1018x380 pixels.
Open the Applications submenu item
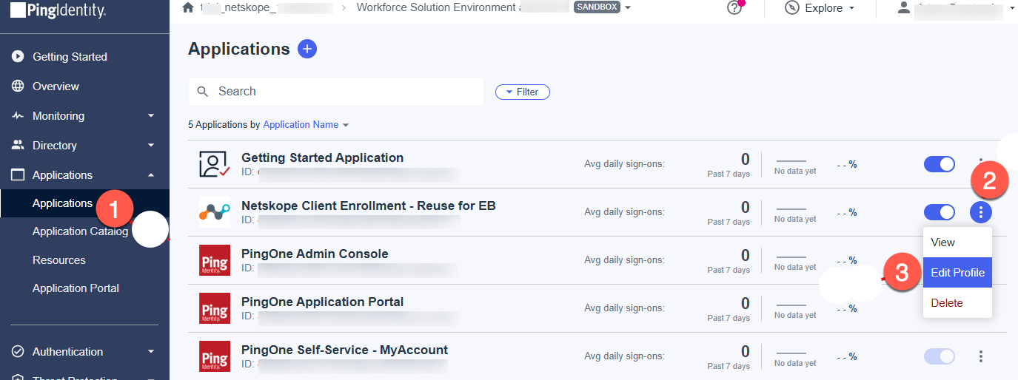pos(62,203)
